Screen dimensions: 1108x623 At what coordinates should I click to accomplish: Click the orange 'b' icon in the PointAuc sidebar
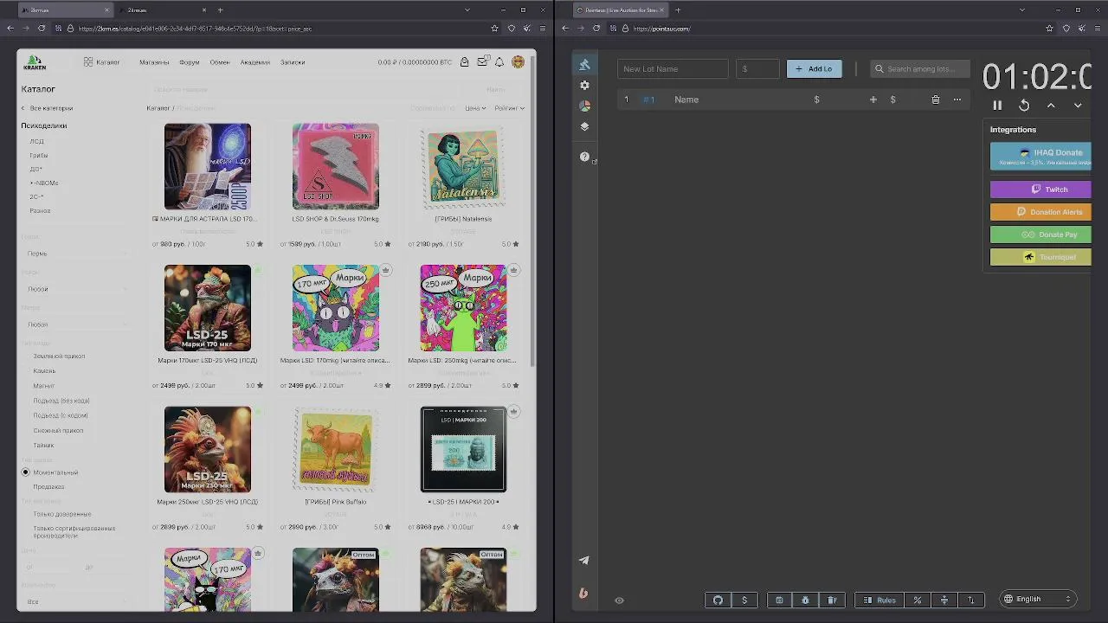point(584,593)
